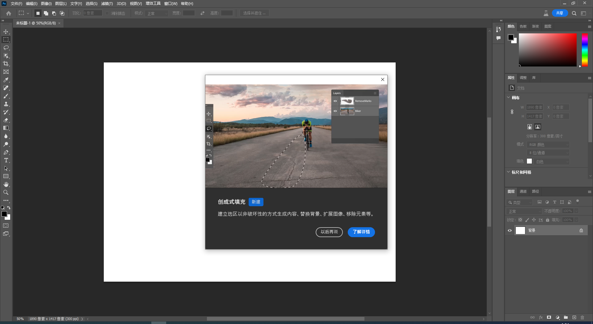Create a new layer with the new layer icon

[x=574, y=318]
